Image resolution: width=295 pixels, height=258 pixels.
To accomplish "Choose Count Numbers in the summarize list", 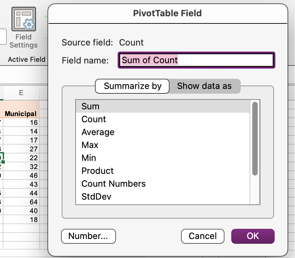I will (x=163, y=184).
